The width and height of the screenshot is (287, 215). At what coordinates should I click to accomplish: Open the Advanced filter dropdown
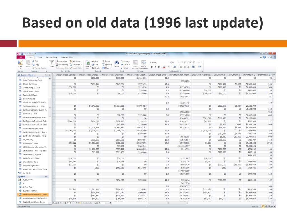tap(75, 65)
